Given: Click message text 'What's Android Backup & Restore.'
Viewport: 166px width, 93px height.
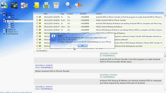Looking at the screenshot, I should tap(109, 27).
